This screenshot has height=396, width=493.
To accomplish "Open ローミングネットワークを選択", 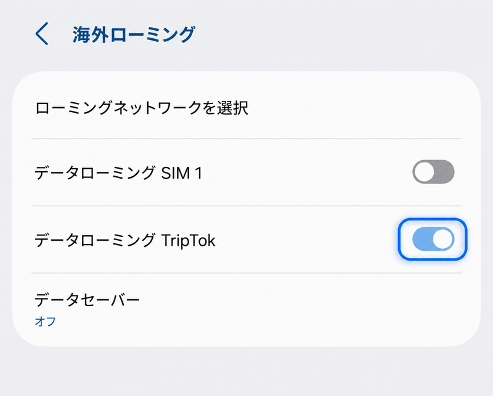I will [246, 108].
